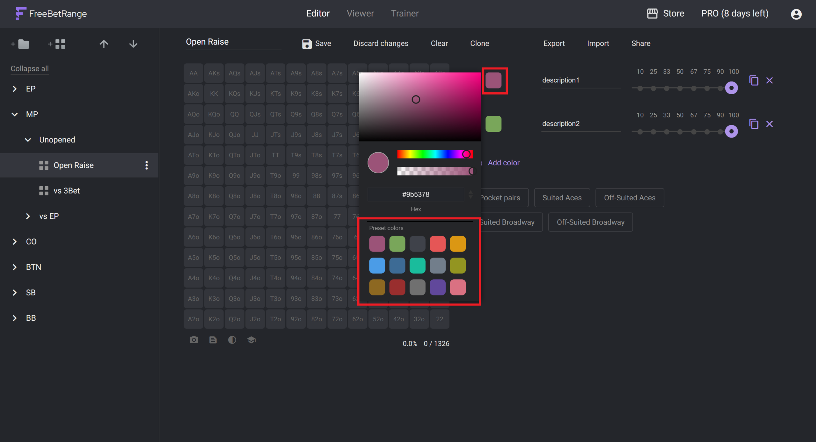Move selected item up with arrow

(x=104, y=44)
